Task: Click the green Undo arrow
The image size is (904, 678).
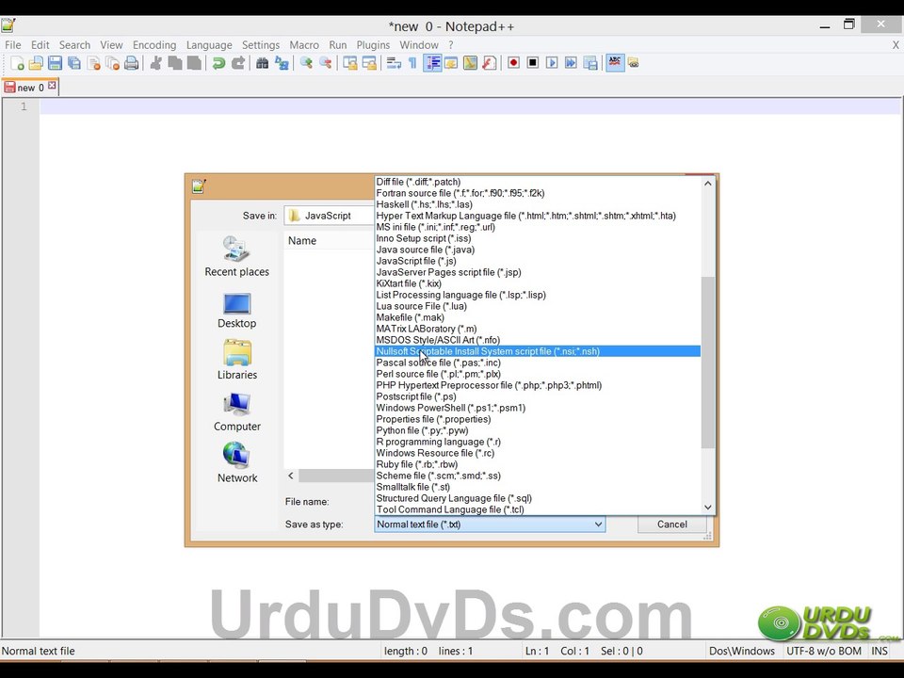Action: tap(218, 63)
